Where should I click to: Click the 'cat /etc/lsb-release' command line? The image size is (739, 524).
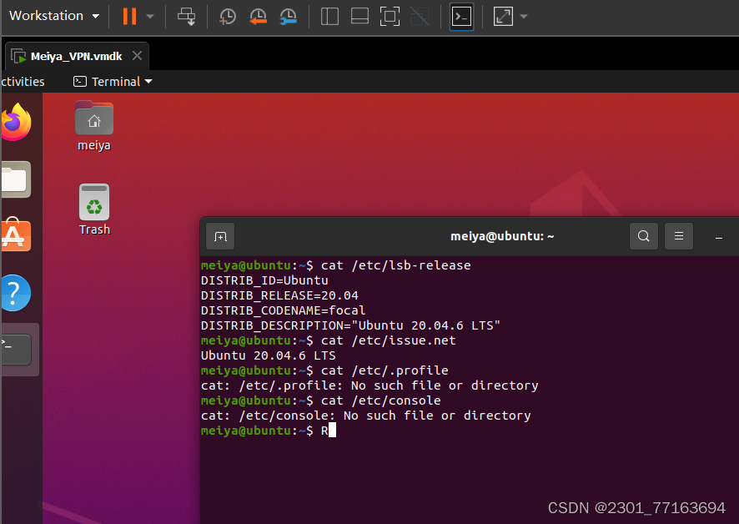pos(335,265)
